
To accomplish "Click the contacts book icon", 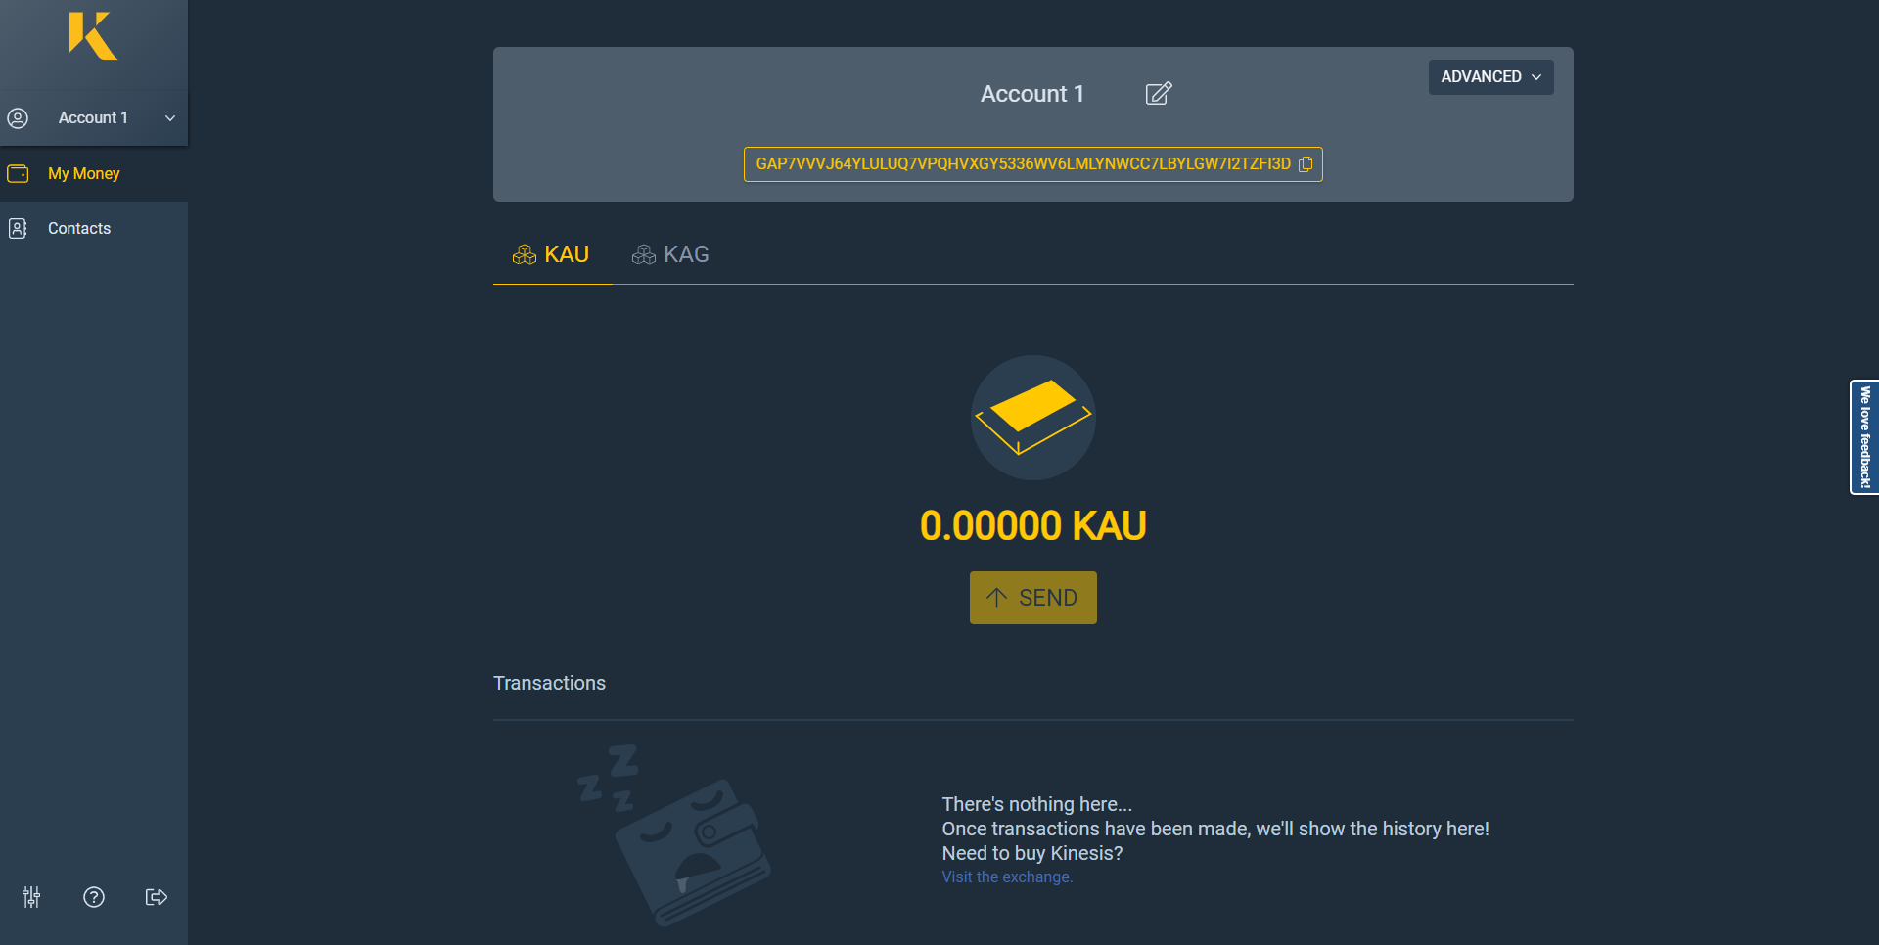I will tap(18, 229).
